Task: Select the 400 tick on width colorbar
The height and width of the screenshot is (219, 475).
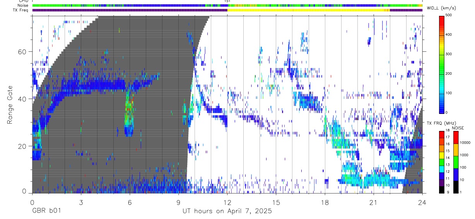Action: pyautogui.click(x=449, y=34)
